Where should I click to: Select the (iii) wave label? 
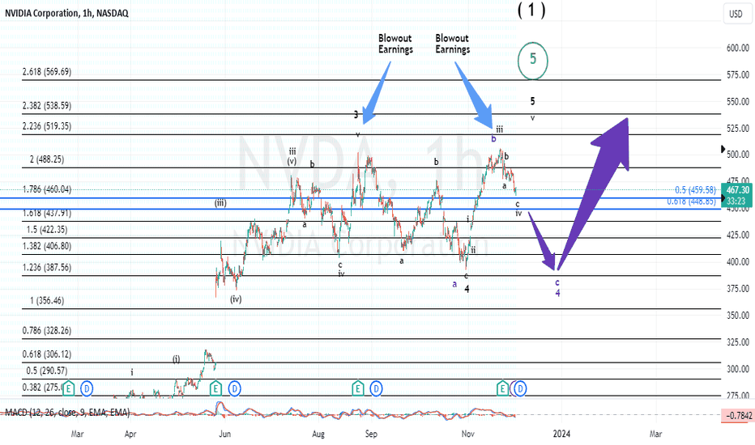[220, 202]
